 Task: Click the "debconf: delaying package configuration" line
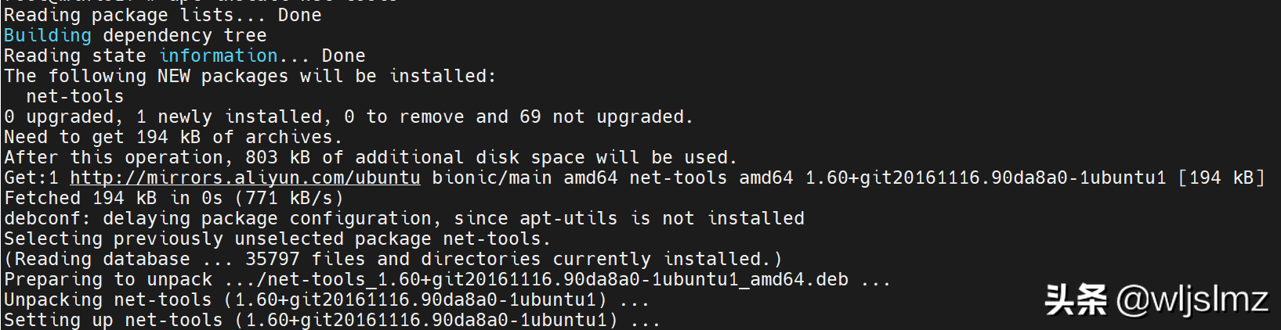click(x=403, y=219)
